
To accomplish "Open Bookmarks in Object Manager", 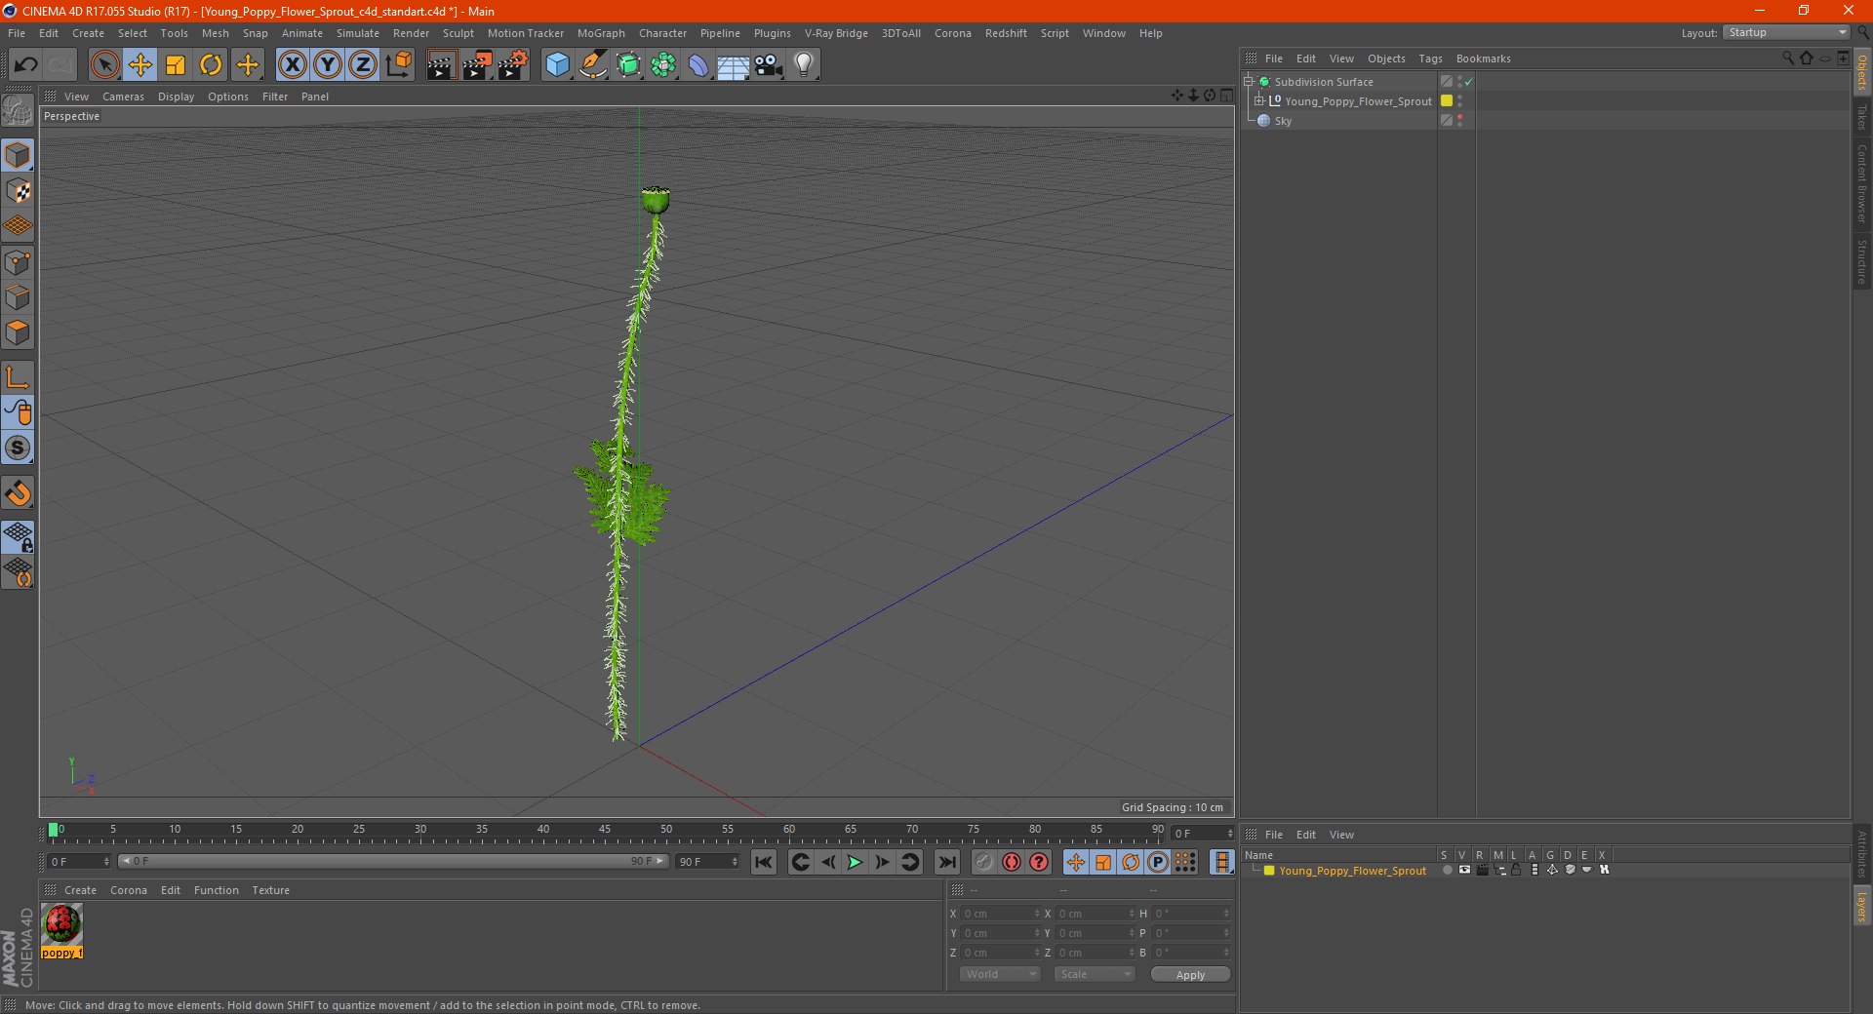I will pos(1483,58).
